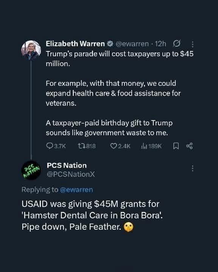Open the PCS Nation avatar

31,170
